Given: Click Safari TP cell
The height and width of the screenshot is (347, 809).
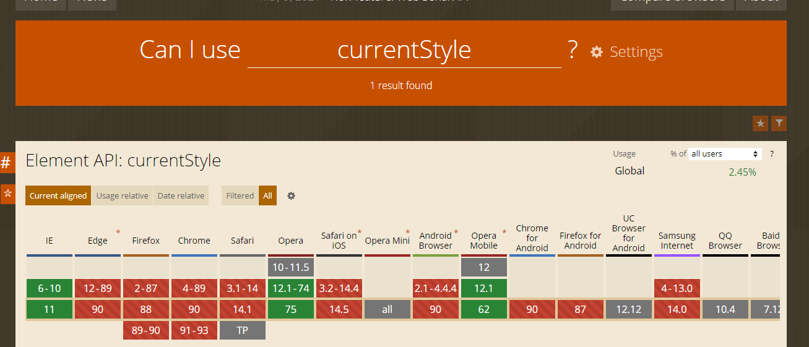Looking at the screenshot, I should coord(243,330).
